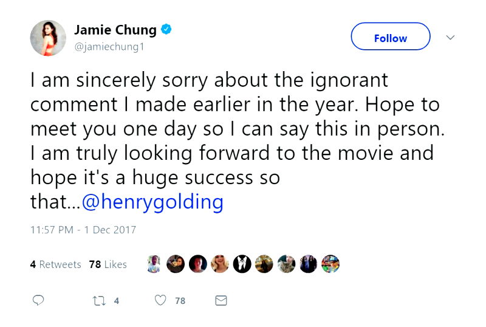Expand the tweet options chevron menu
Screen dimensions: 486x327
tap(450, 38)
